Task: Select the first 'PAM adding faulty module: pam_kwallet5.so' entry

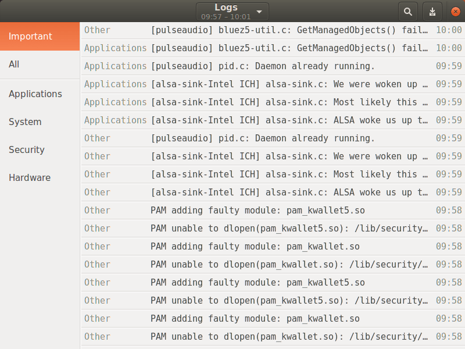Action: coord(273,210)
